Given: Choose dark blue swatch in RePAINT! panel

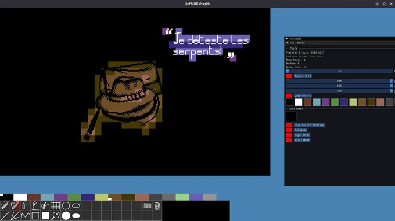Looking at the screenshot, I should [344, 102].
